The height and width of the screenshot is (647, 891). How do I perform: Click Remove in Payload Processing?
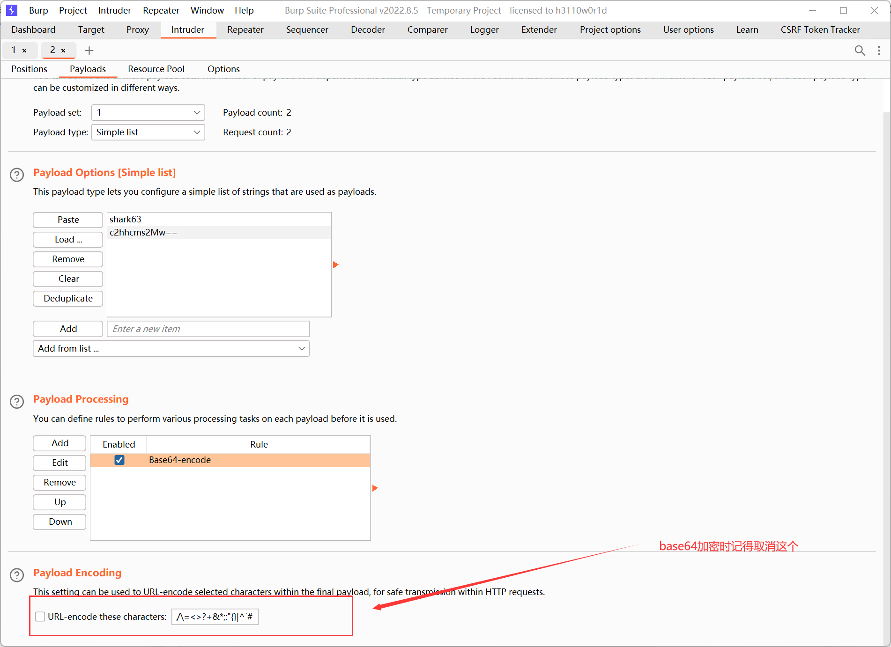(x=59, y=482)
